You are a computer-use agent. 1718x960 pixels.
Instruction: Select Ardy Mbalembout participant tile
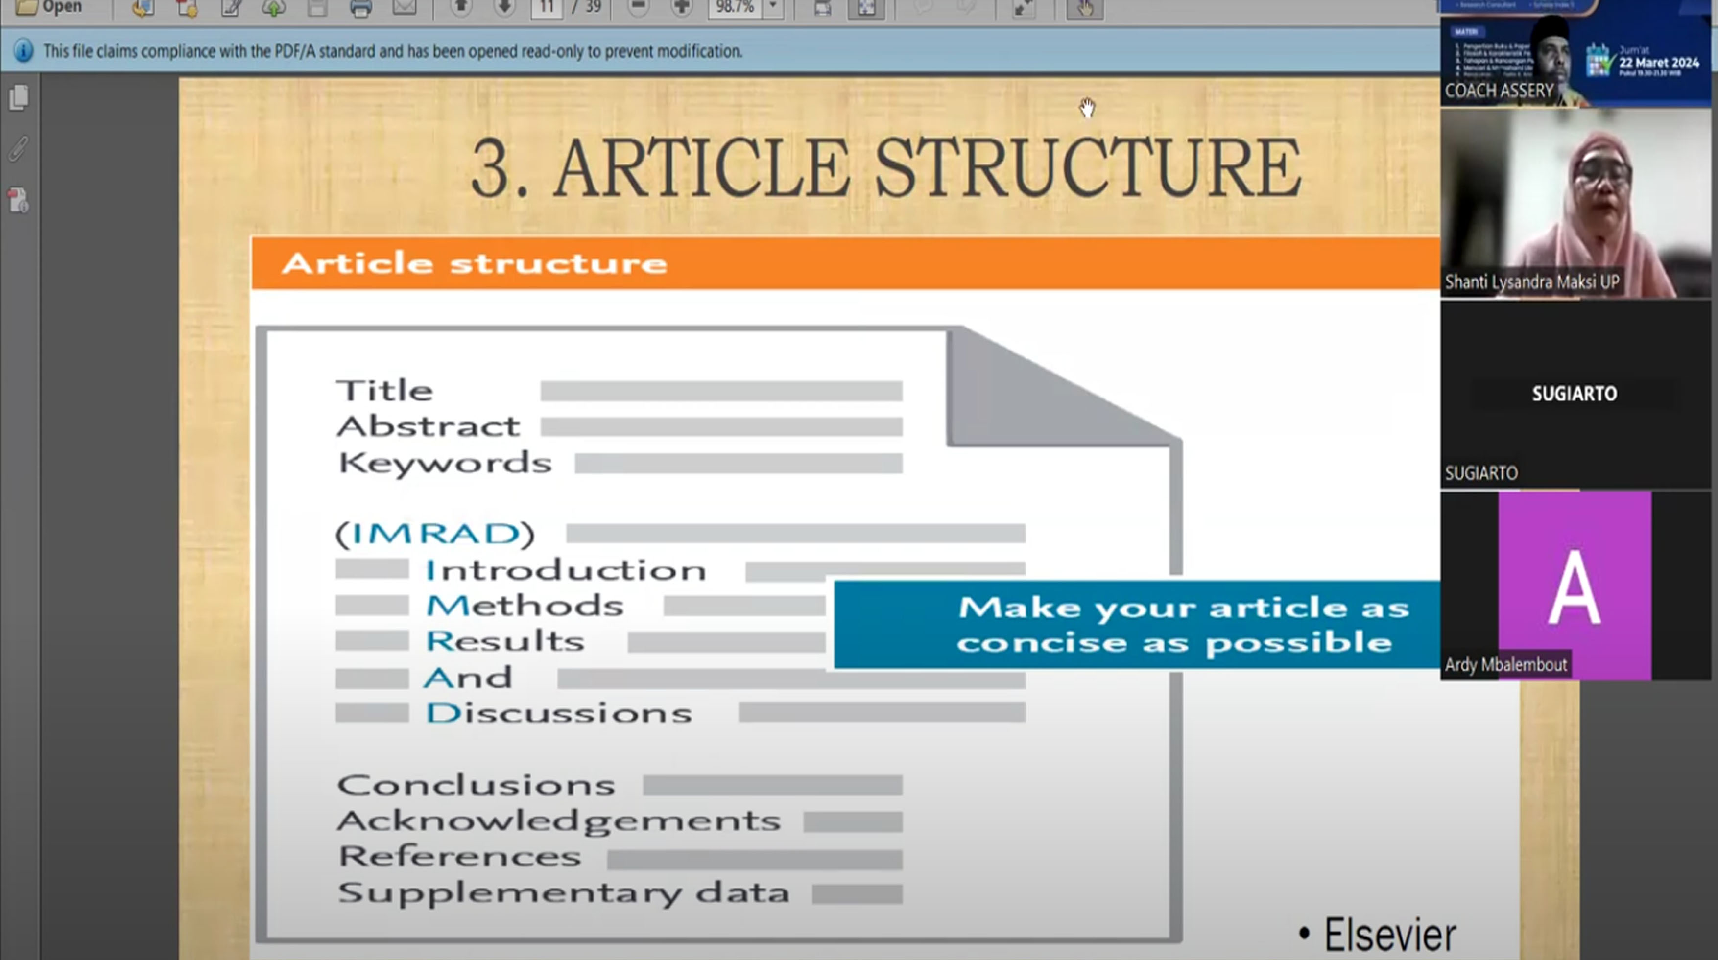click(x=1575, y=586)
